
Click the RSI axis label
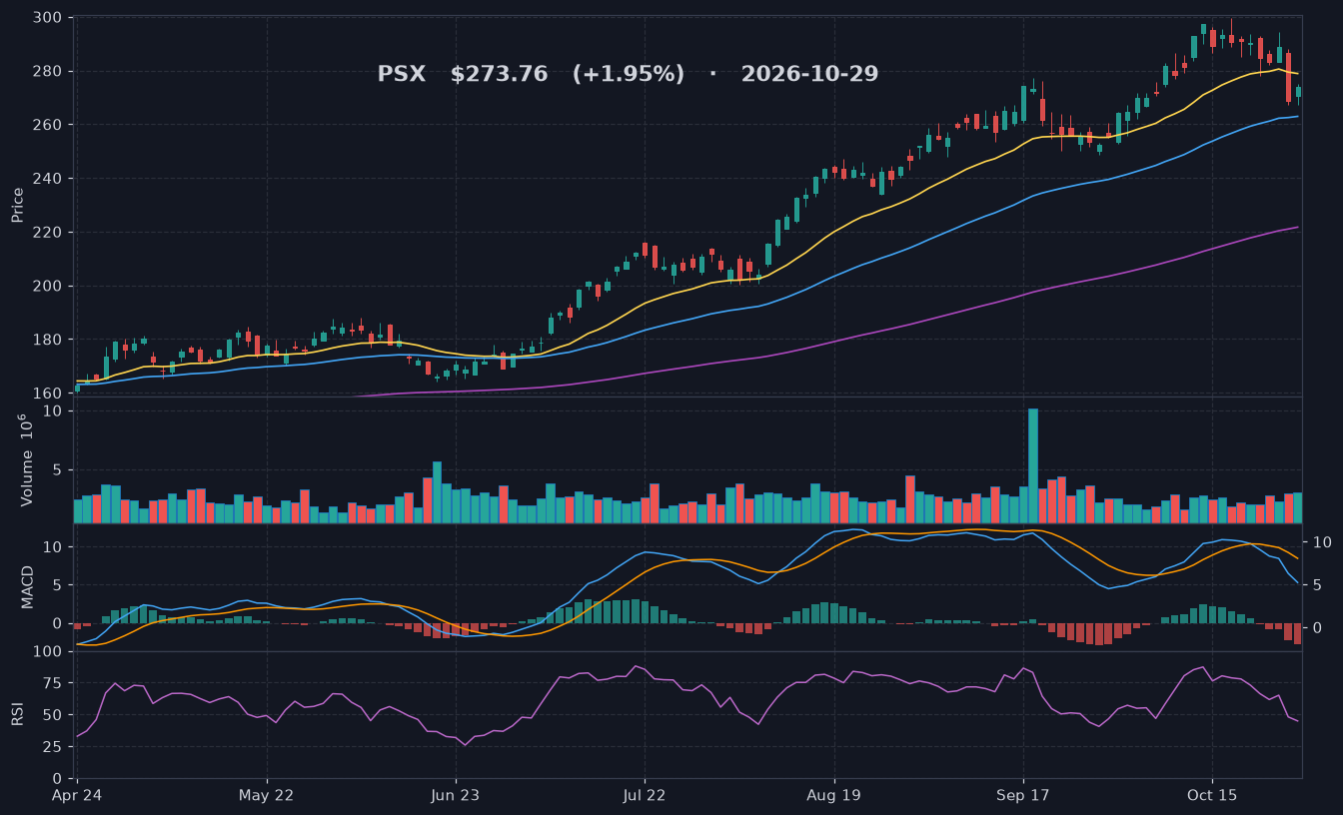click(x=18, y=714)
